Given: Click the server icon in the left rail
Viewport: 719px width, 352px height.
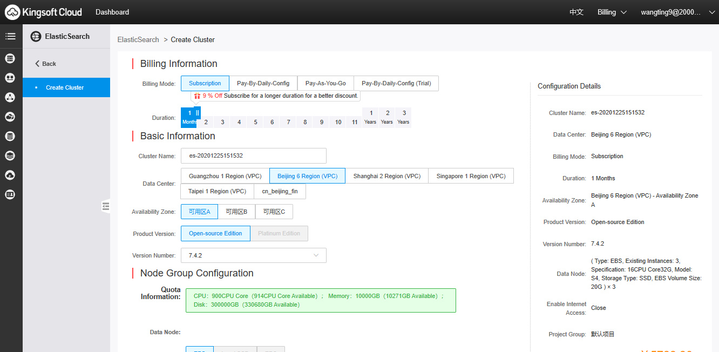Looking at the screenshot, I should tap(10, 58).
